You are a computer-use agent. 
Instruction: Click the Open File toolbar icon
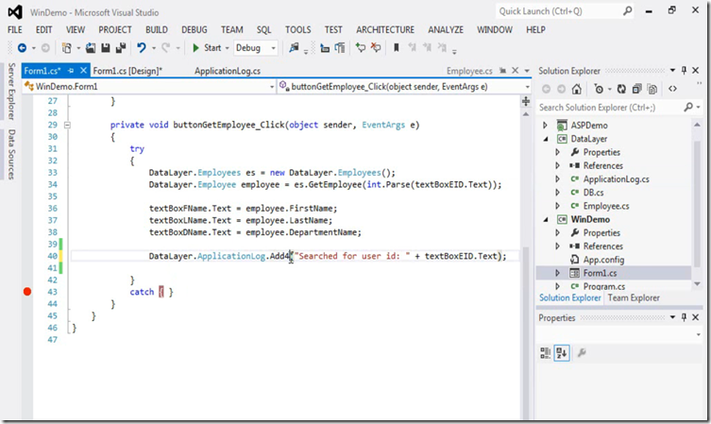pos(91,47)
